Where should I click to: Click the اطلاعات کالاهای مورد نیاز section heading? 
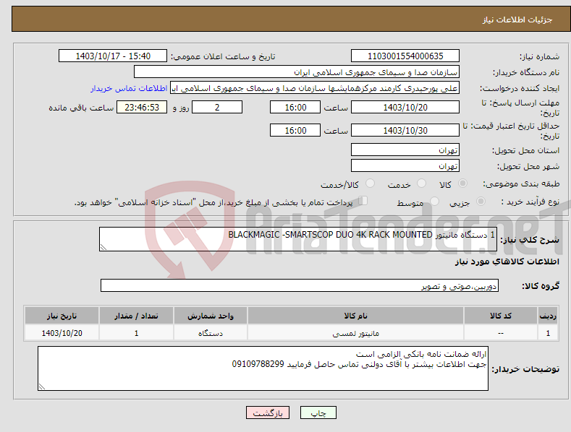[507, 262]
